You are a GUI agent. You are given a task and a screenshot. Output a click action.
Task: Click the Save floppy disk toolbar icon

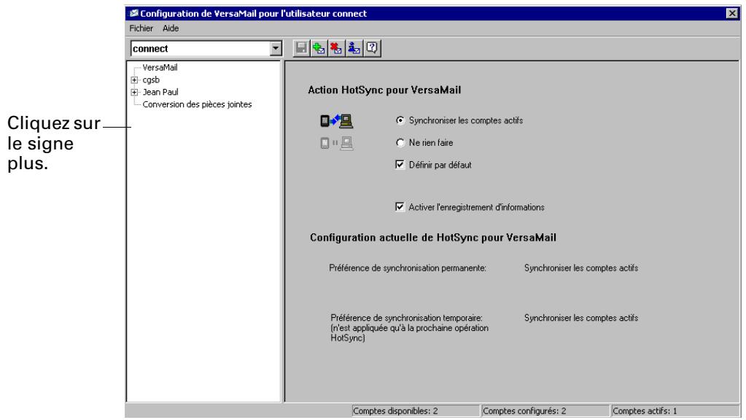click(x=301, y=48)
